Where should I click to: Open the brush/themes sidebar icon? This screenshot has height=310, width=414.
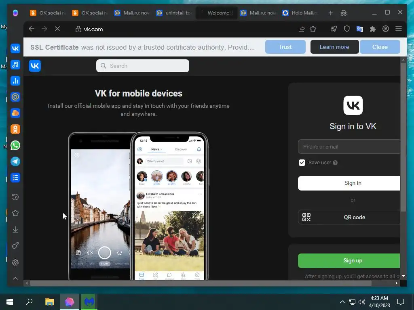click(x=15, y=246)
